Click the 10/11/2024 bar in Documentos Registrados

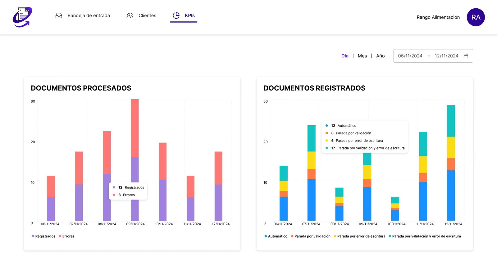tap(395, 209)
